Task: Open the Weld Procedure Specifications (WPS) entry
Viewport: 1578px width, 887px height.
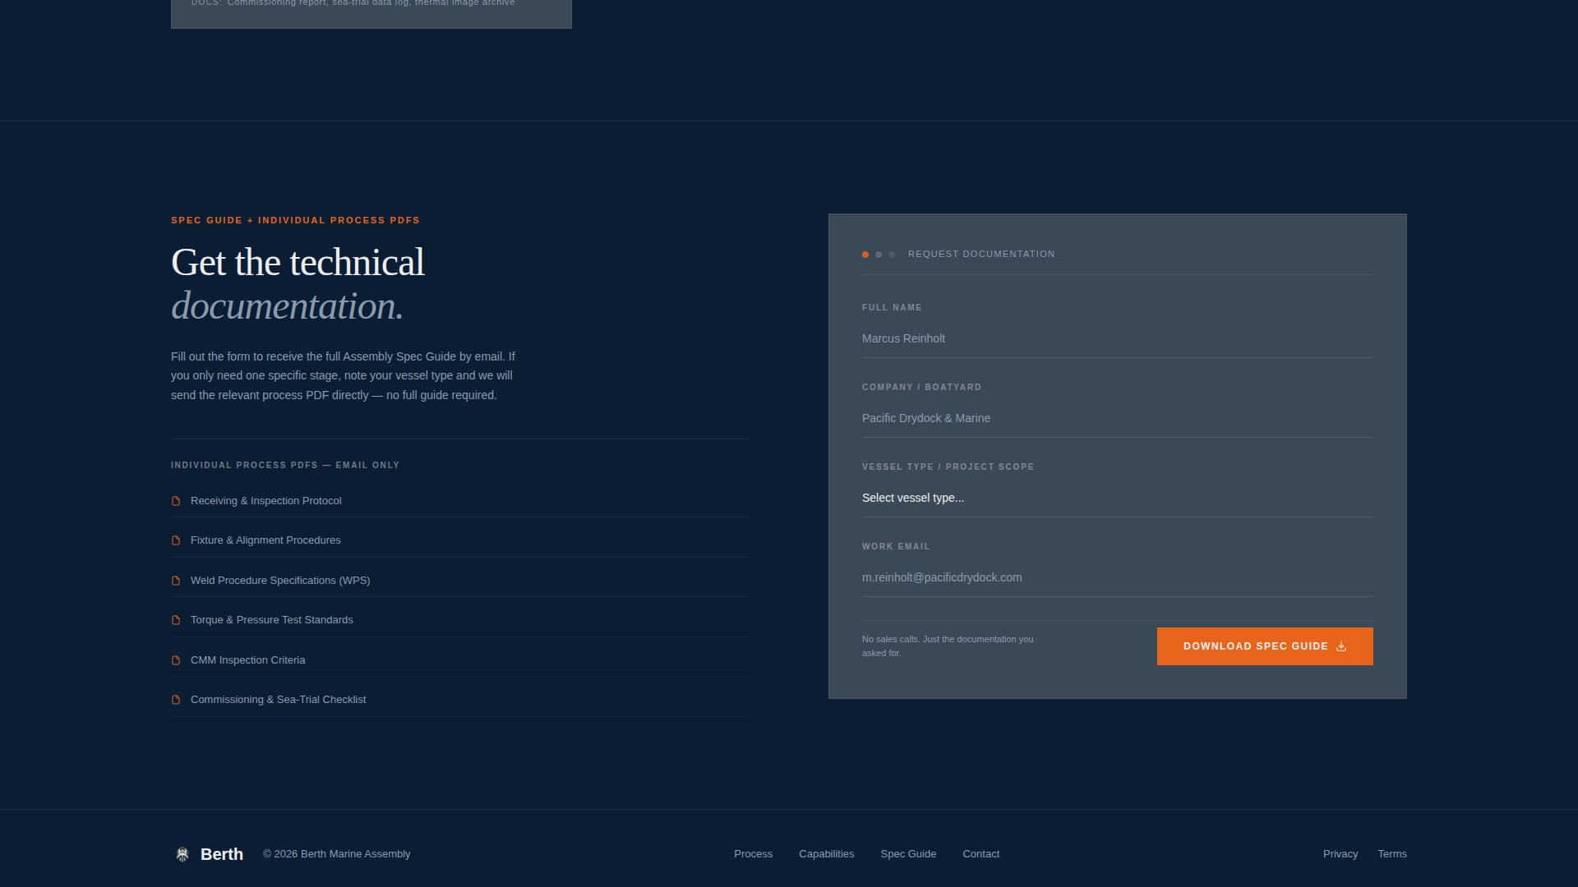Action: tap(279, 580)
